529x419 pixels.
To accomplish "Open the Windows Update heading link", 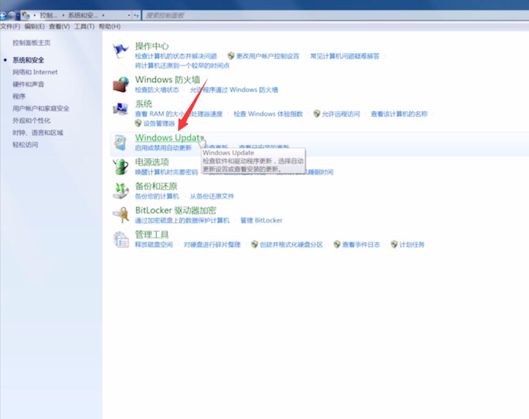I will click(169, 138).
